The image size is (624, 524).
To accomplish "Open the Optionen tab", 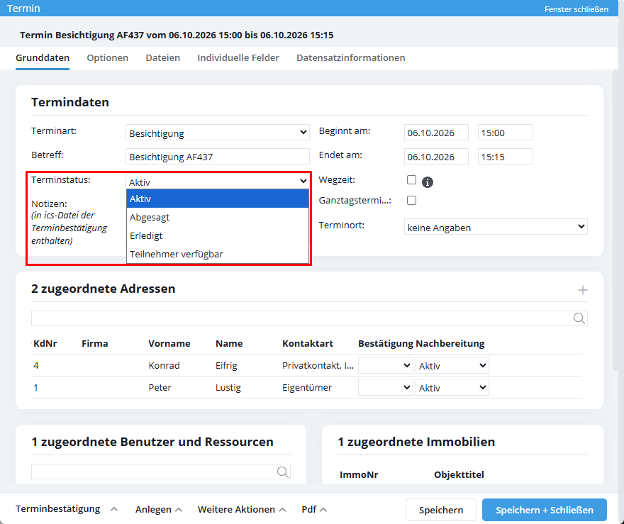I will 108,57.
